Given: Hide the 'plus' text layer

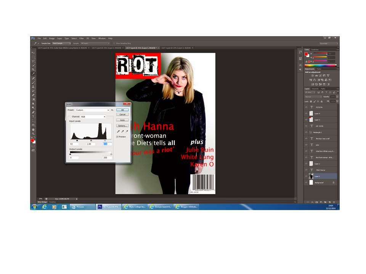Looking at the screenshot, I should click(x=306, y=145).
